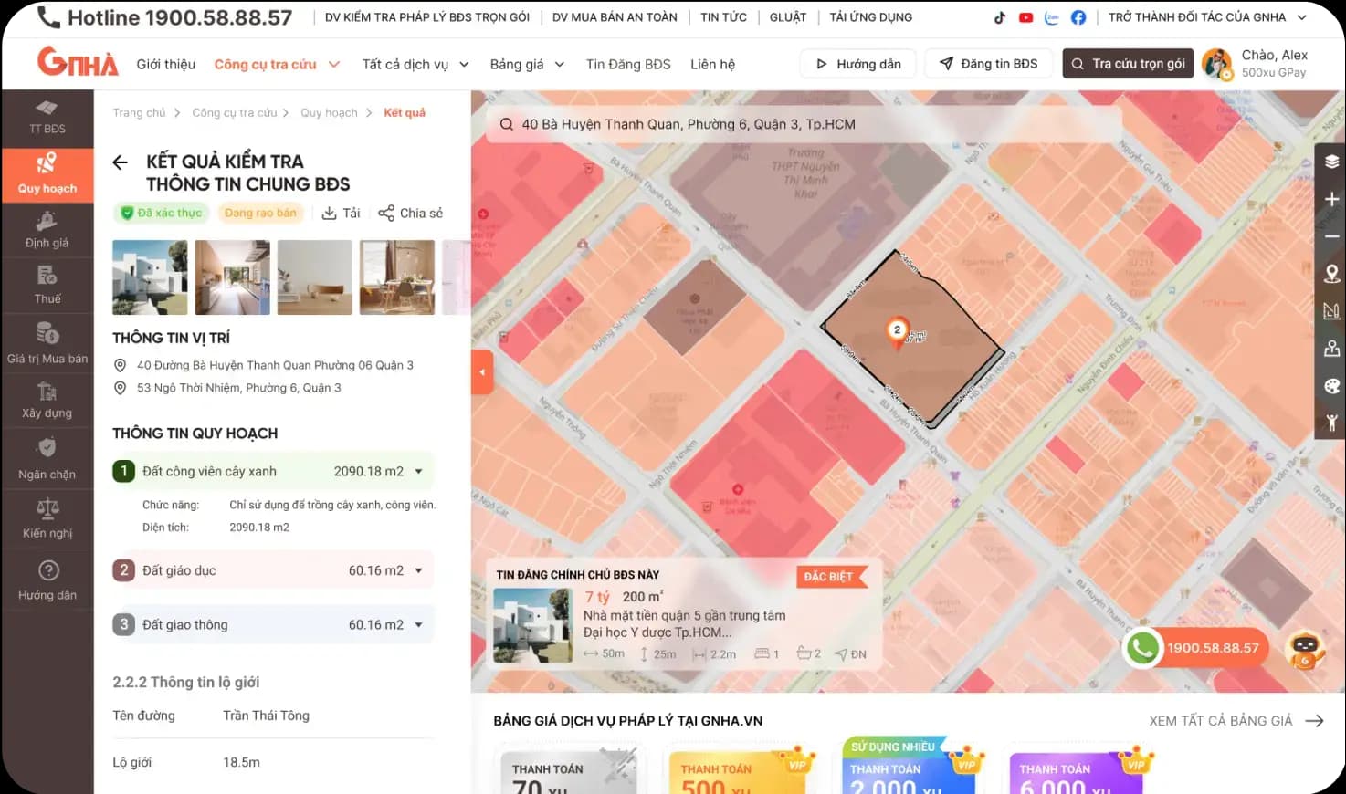The width and height of the screenshot is (1346, 794).
Task: Open the TikTok social icon
Action: (999, 17)
